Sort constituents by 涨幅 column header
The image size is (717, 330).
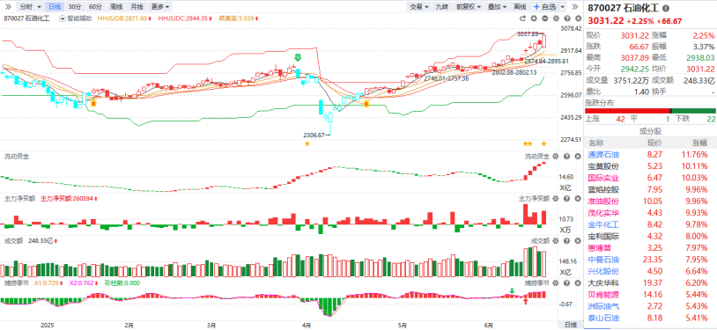click(699, 143)
